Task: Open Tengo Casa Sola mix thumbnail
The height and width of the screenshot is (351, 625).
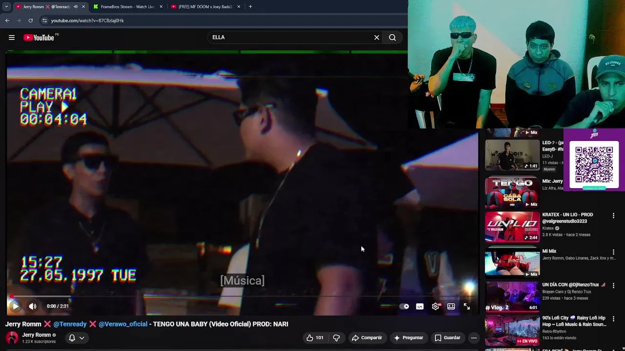Action: tap(512, 192)
